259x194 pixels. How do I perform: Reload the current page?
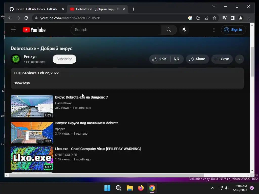click(x=26, y=18)
